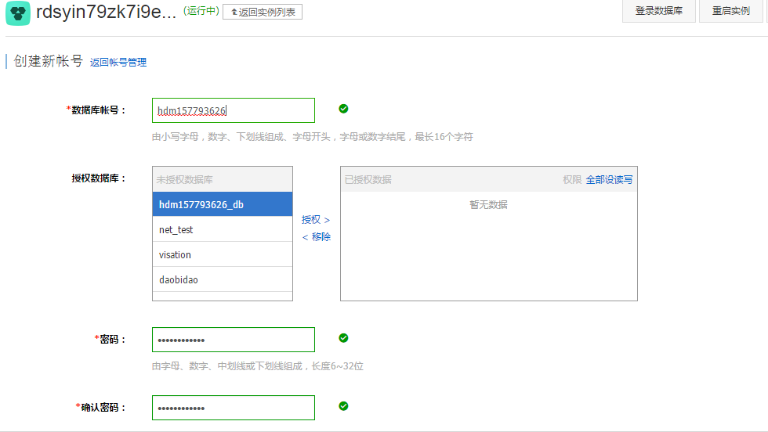Select net_test database in the list
This screenshot has width=768, height=432.
(223, 229)
